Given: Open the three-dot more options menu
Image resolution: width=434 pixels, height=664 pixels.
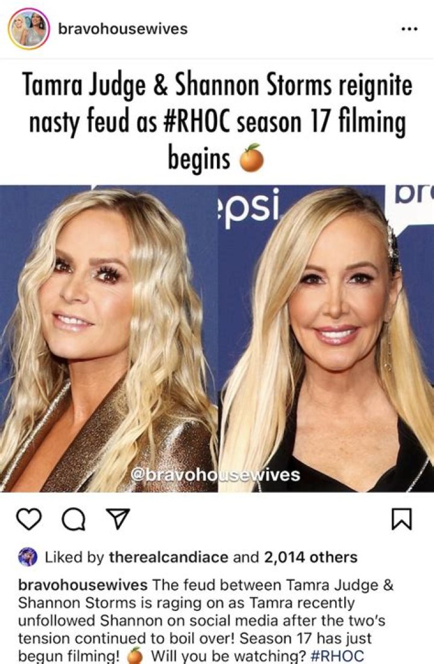Looking at the screenshot, I should [x=409, y=29].
